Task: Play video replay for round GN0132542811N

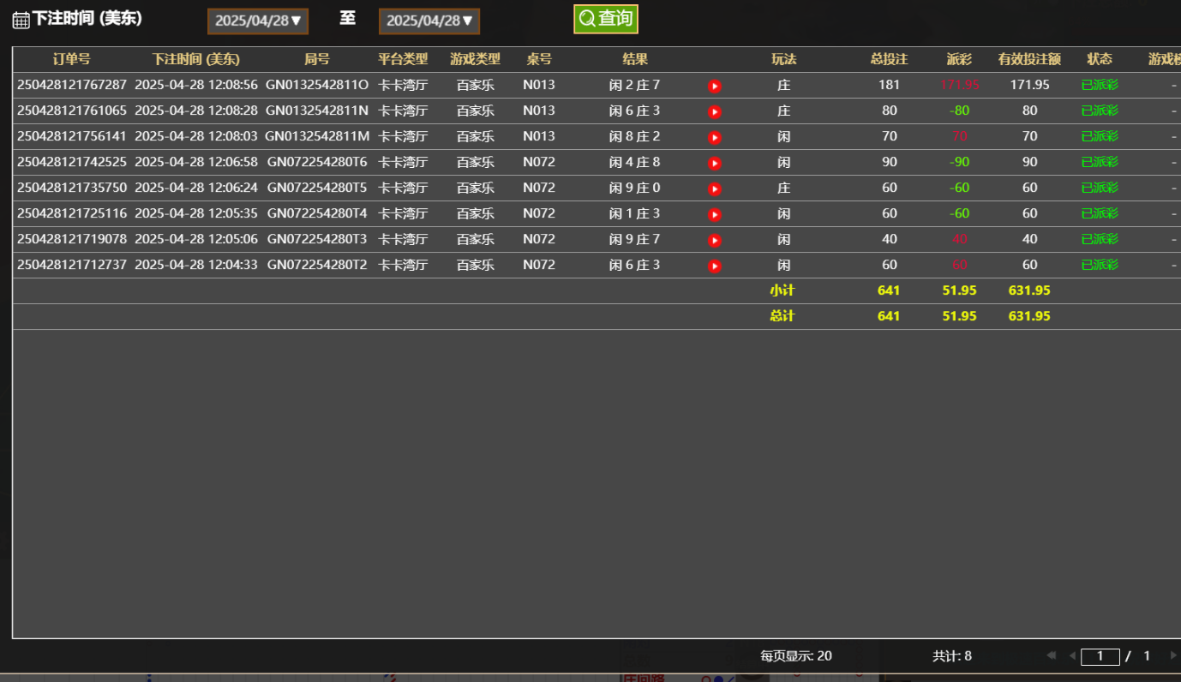Action: (x=715, y=111)
